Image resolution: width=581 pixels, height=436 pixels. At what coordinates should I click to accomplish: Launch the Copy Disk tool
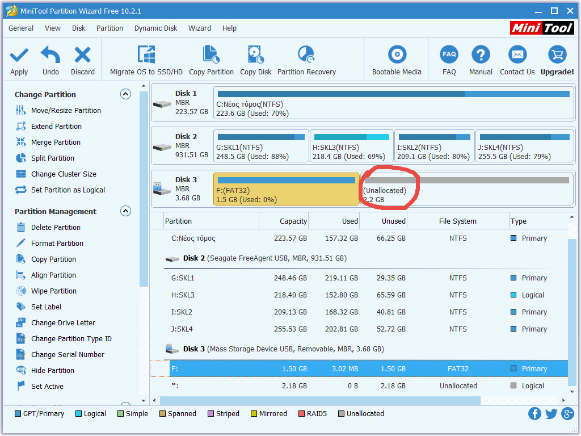point(255,56)
